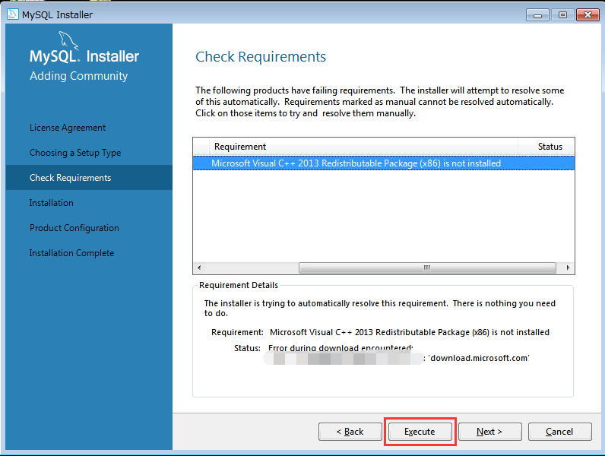
Task: Maximize the MySQL Installer window
Action: click(x=562, y=15)
